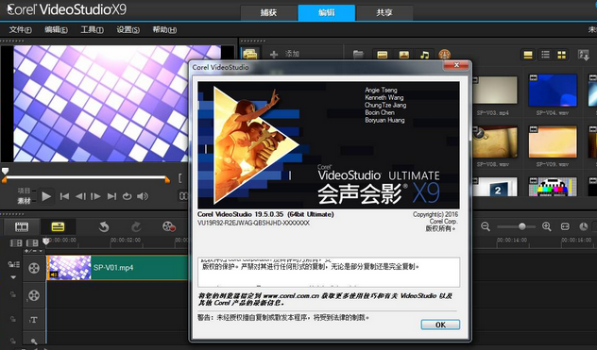Click the orange trim-end marker on preview bar
This screenshot has height=350, width=597.
click(x=167, y=179)
